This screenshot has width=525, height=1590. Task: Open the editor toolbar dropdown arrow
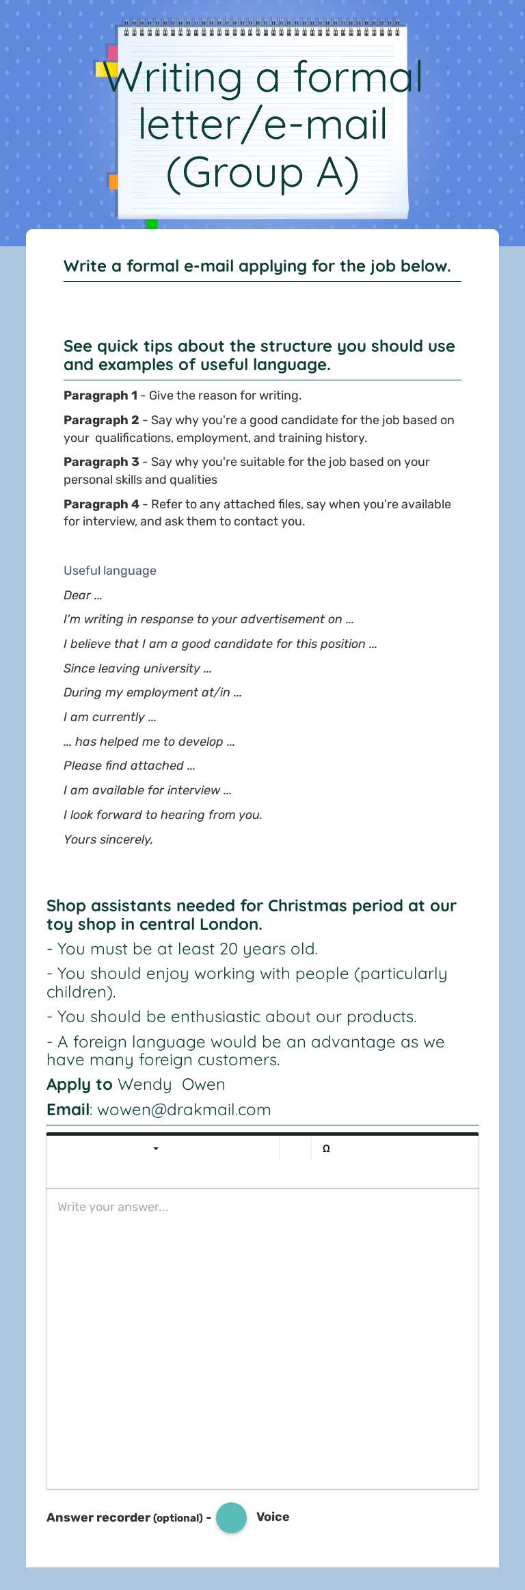[156, 1149]
